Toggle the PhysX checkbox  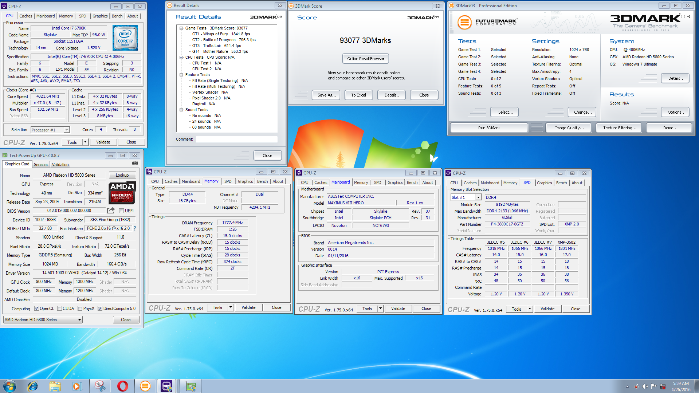pyautogui.click(x=80, y=308)
